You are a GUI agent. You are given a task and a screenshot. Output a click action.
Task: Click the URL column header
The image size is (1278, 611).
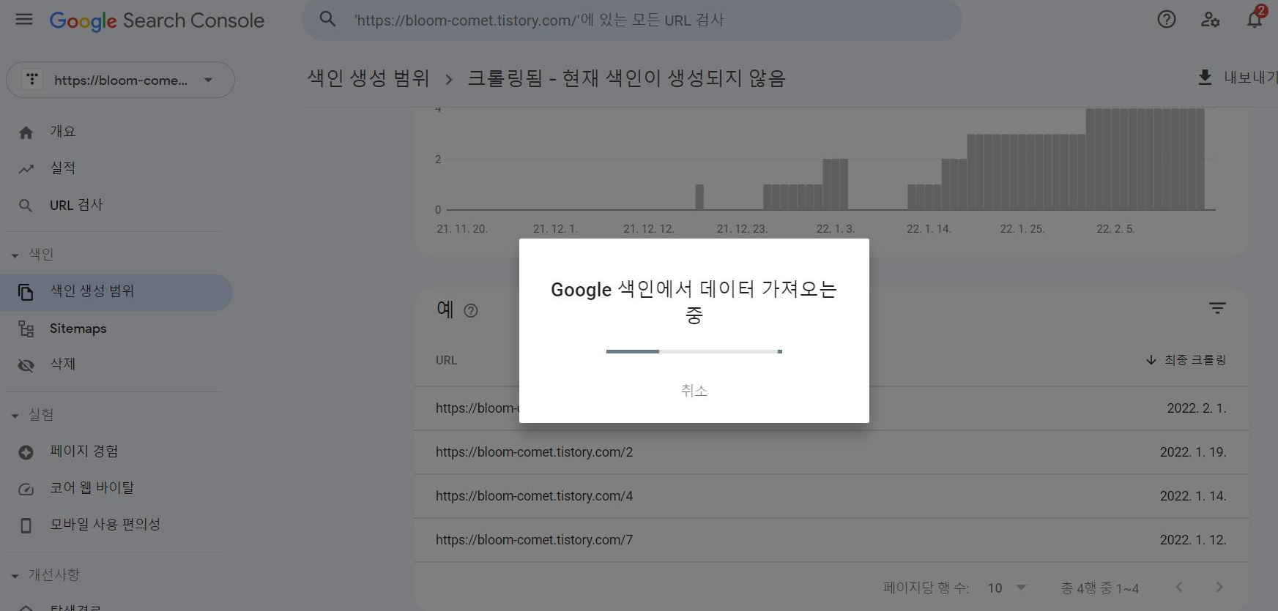tap(446, 360)
